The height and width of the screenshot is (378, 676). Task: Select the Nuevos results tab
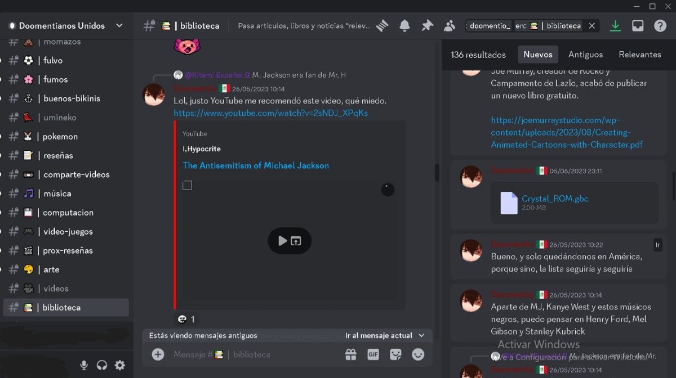(538, 55)
